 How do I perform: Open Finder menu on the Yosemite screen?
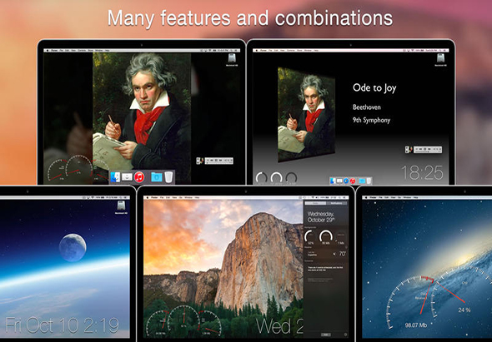click(x=154, y=197)
